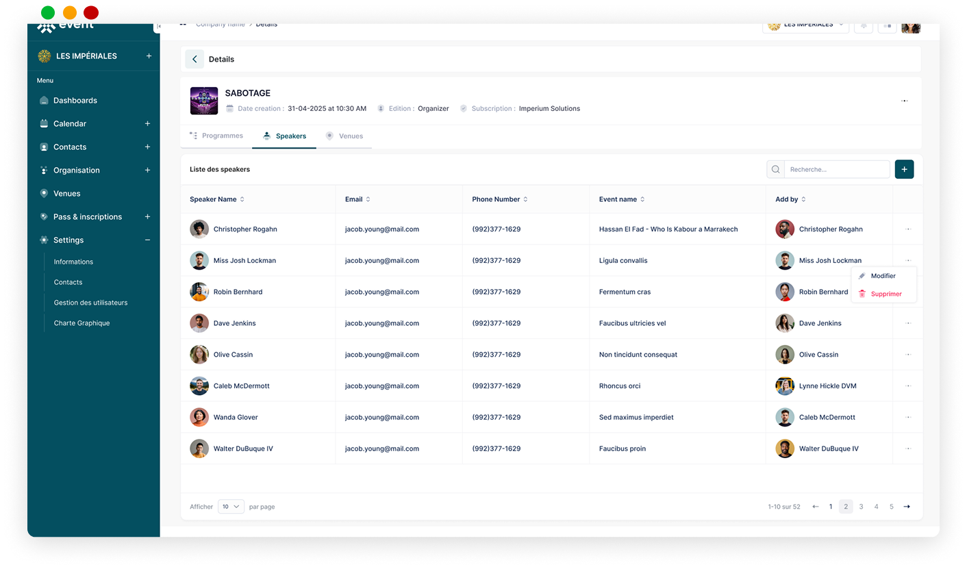Open LES IMPÉRIALES dropdown in top bar
This screenshot has height=569, width=967.
coord(805,26)
